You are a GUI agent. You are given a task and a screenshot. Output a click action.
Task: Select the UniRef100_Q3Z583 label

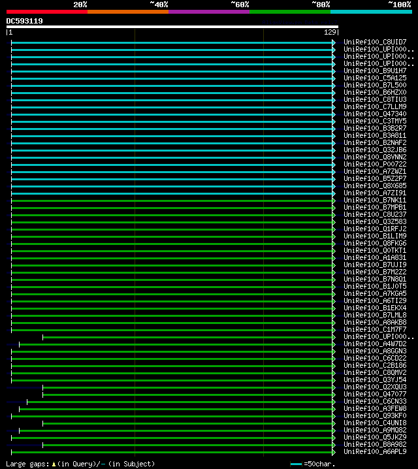[375, 221]
